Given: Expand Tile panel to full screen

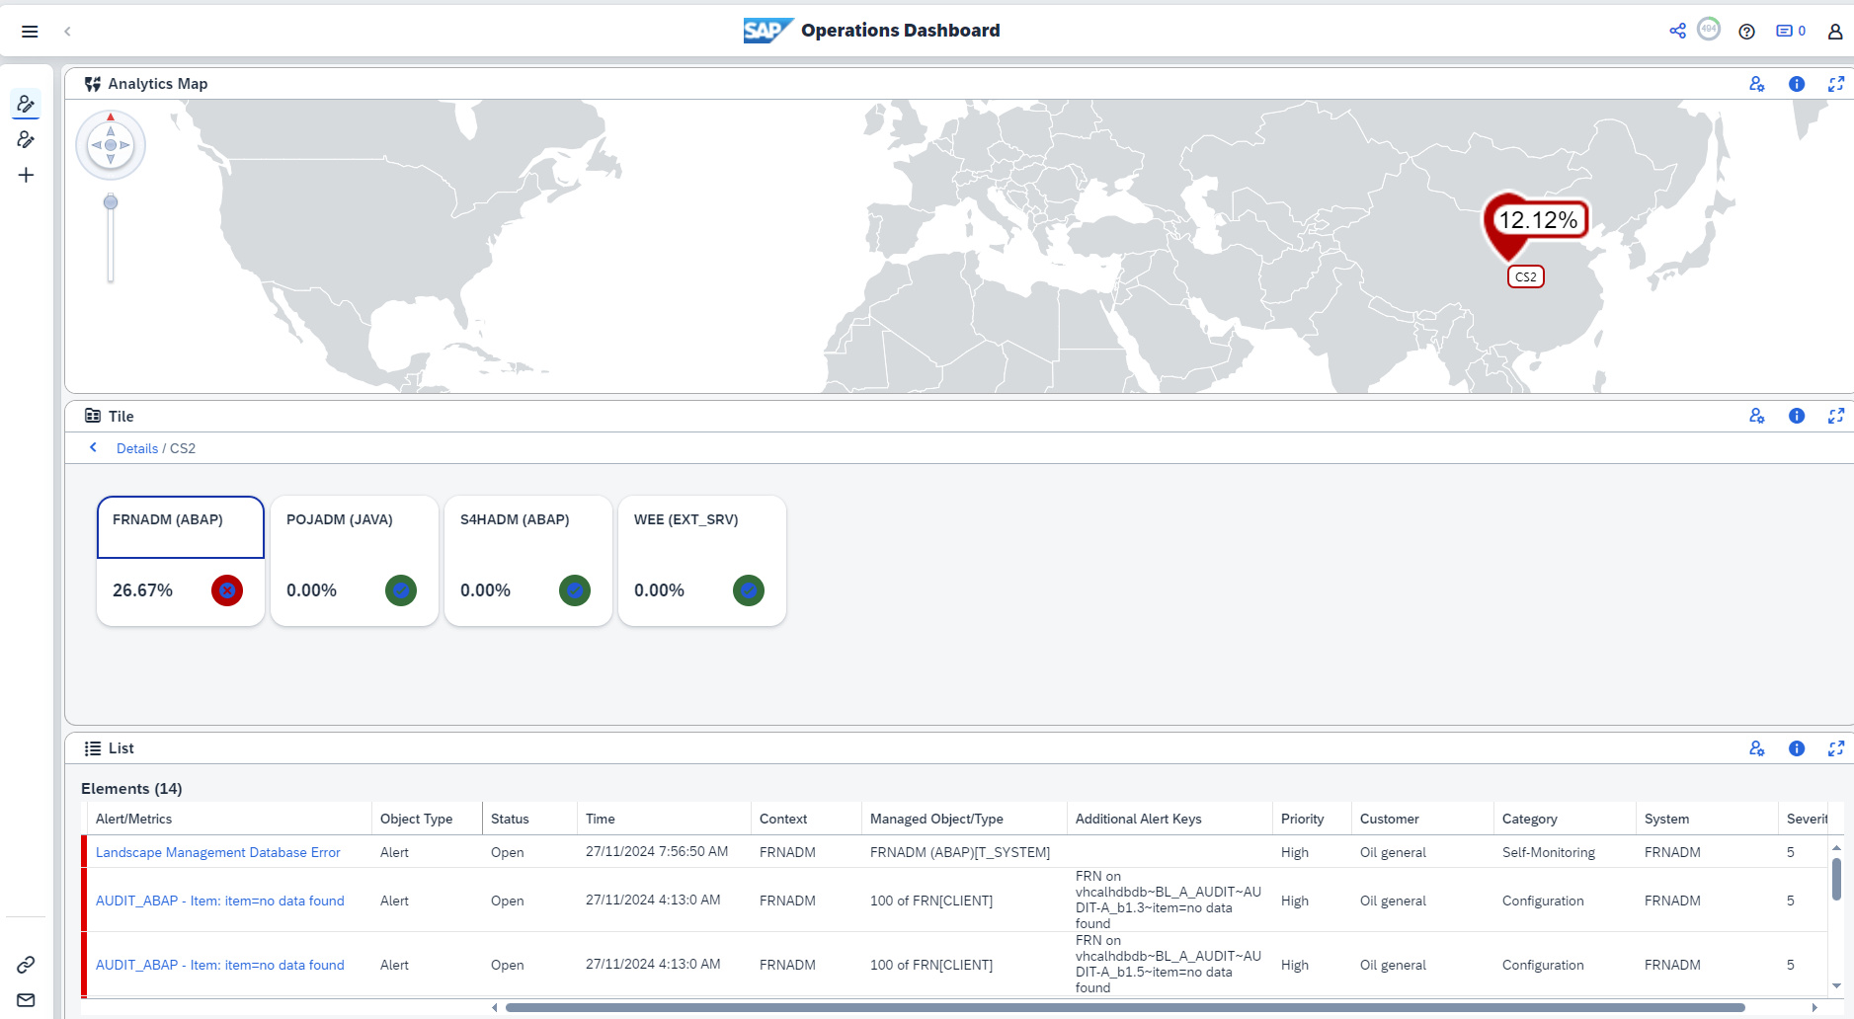Looking at the screenshot, I should pyautogui.click(x=1836, y=416).
